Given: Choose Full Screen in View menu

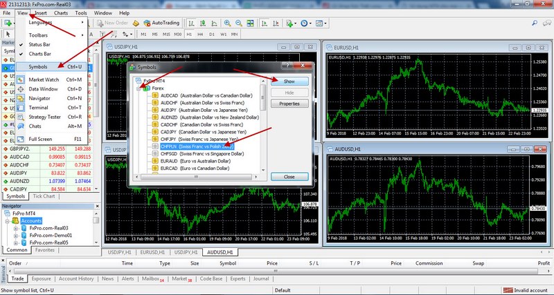Looking at the screenshot, I should (51, 139).
